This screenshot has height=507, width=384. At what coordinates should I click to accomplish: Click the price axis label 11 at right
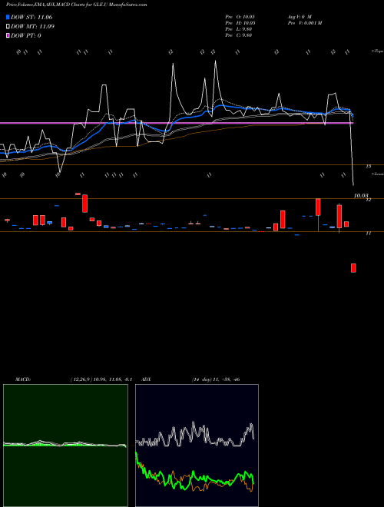pyautogui.click(x=368, y=233)
